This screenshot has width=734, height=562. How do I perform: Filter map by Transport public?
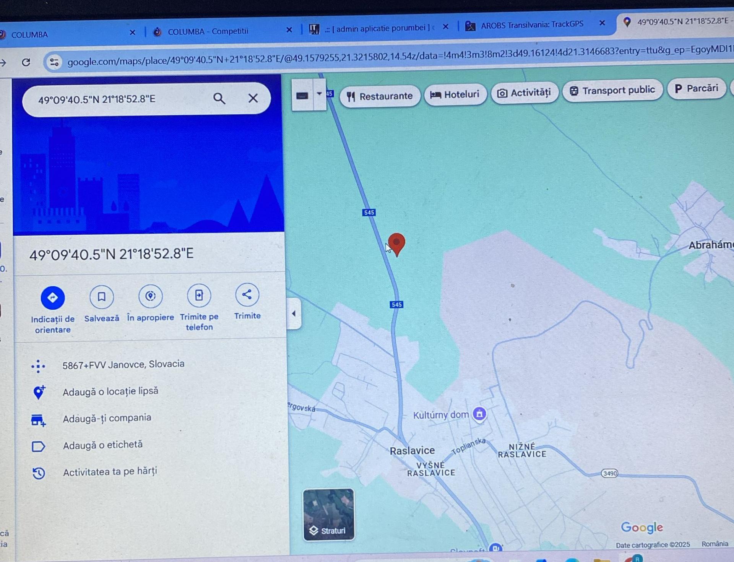[x=612, y=91]
